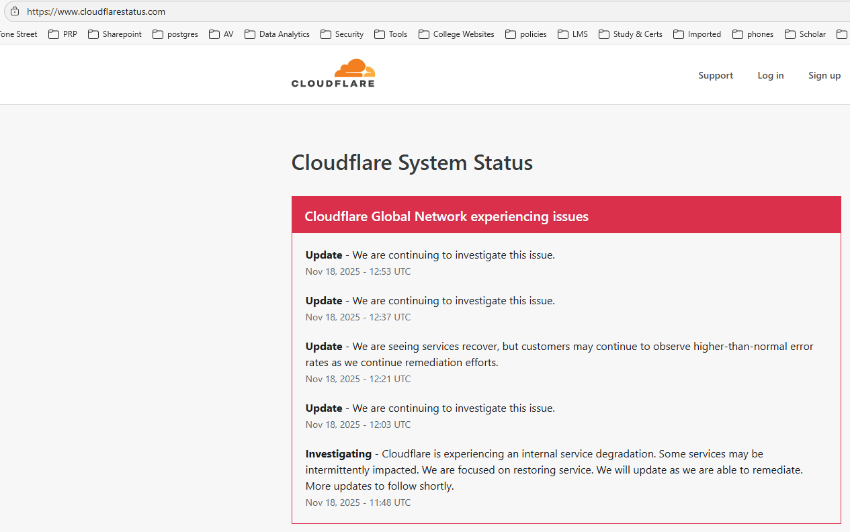Click the Cloudflare cloud logo
The image size is (850, 532).
(x=333, y=73)
